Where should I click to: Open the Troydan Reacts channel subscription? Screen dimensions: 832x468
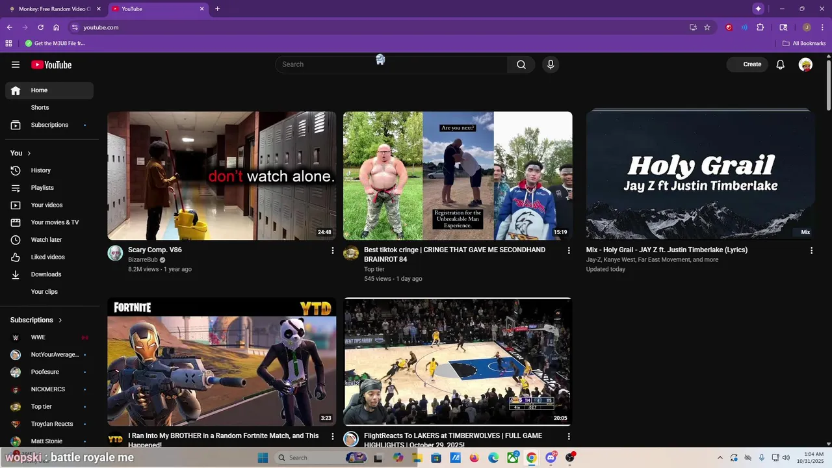click(x=49, y=424)
